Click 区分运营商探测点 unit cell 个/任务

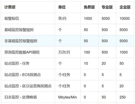click(x=64, y=86)
